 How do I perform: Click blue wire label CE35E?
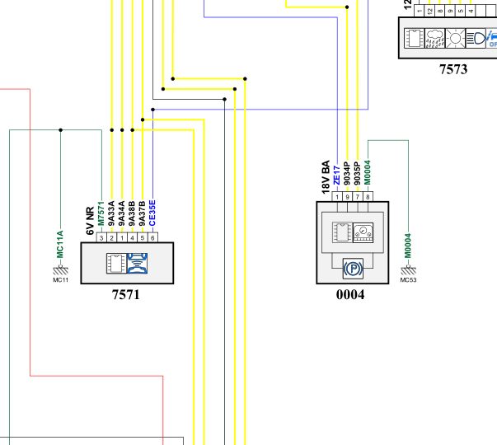152,213
